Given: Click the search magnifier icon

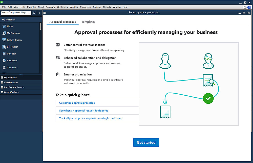Looking at the screenshot, I should point(34,13).
